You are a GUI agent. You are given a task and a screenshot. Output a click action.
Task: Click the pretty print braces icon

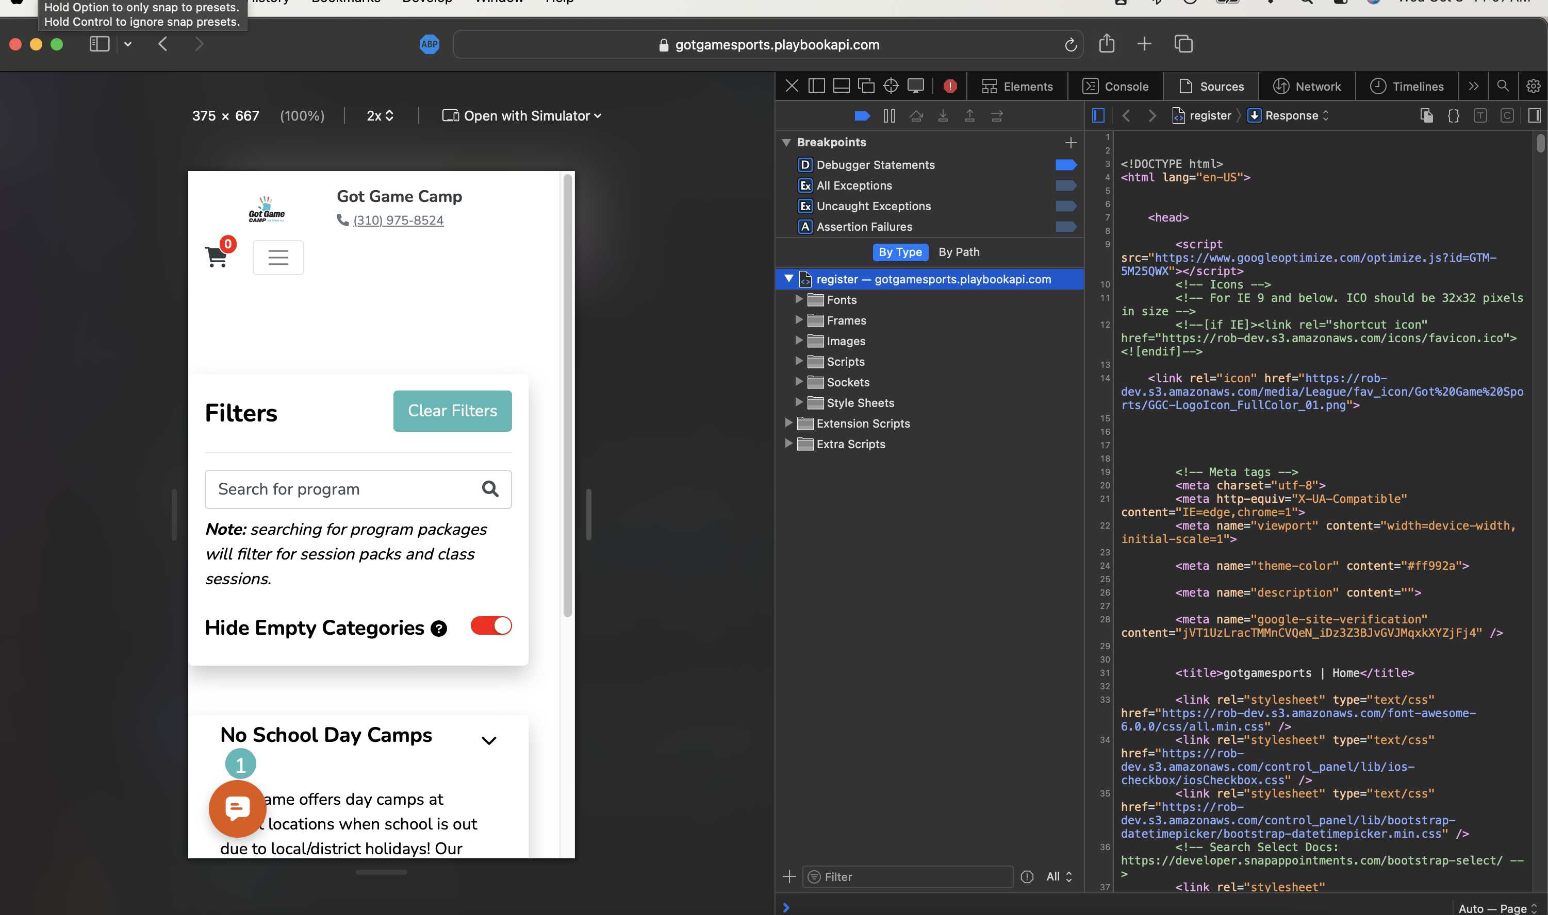click(1453, 116)
